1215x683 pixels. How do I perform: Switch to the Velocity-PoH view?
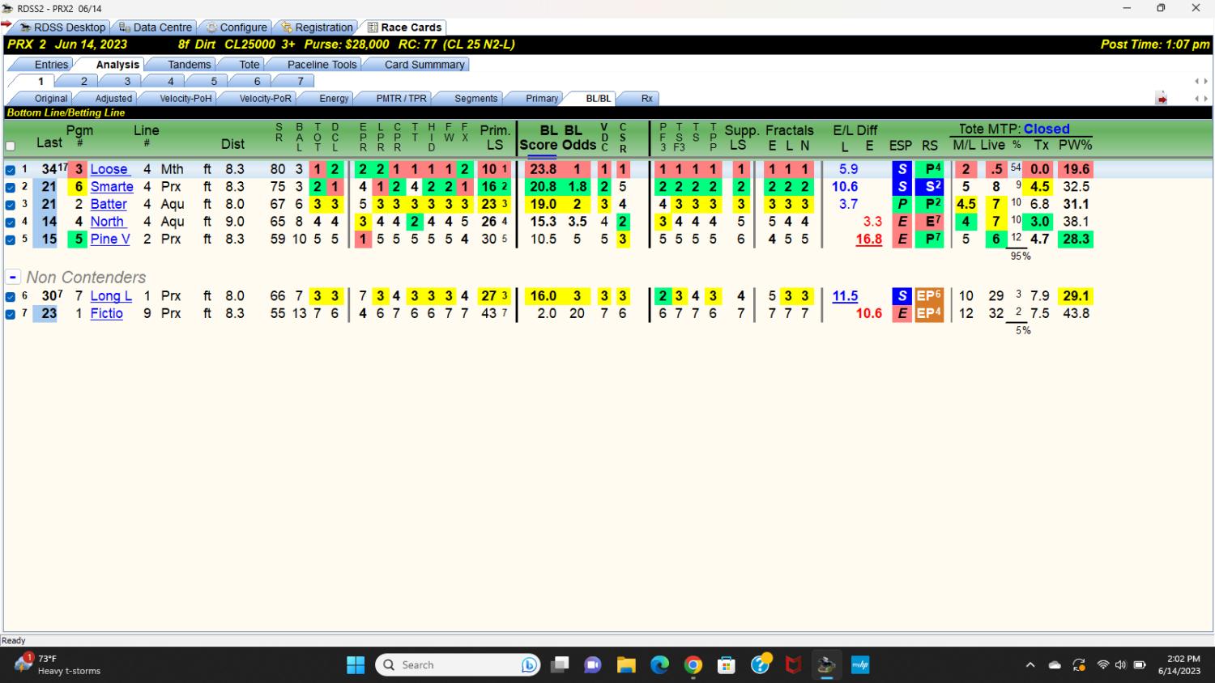(x=185, y=98)
